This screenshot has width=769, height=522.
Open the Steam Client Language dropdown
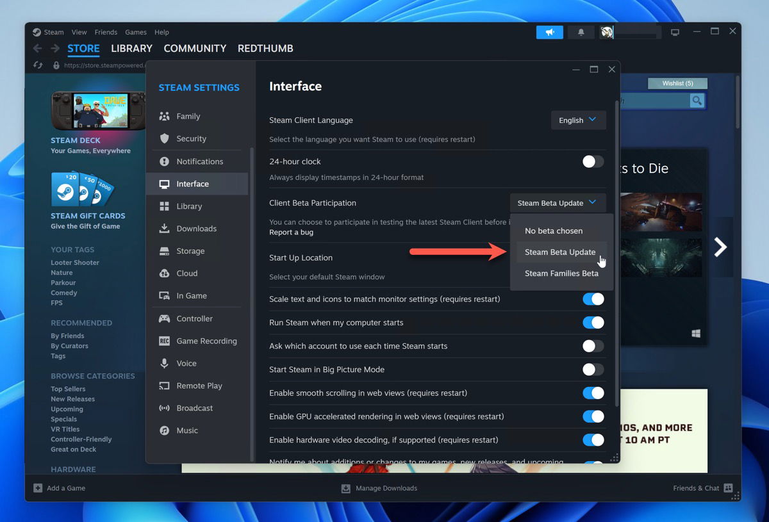point(577,120)
